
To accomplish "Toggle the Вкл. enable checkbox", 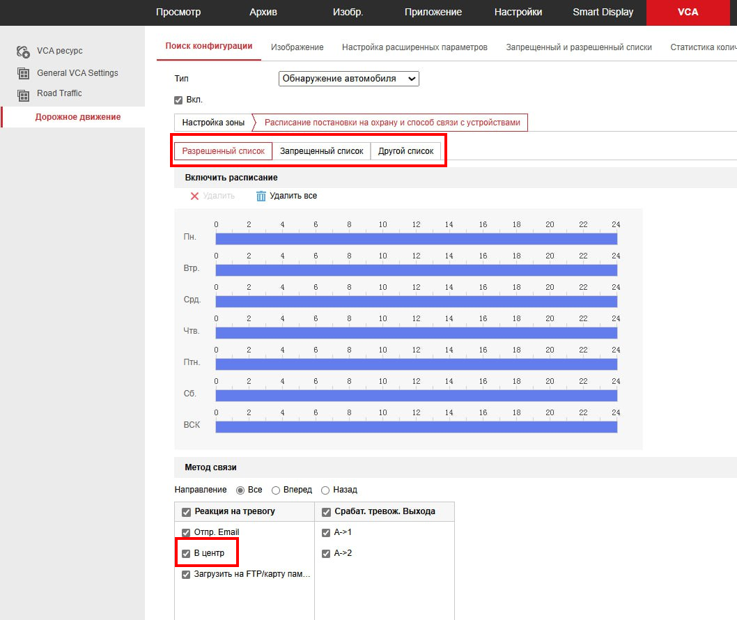I will [178, 100].
